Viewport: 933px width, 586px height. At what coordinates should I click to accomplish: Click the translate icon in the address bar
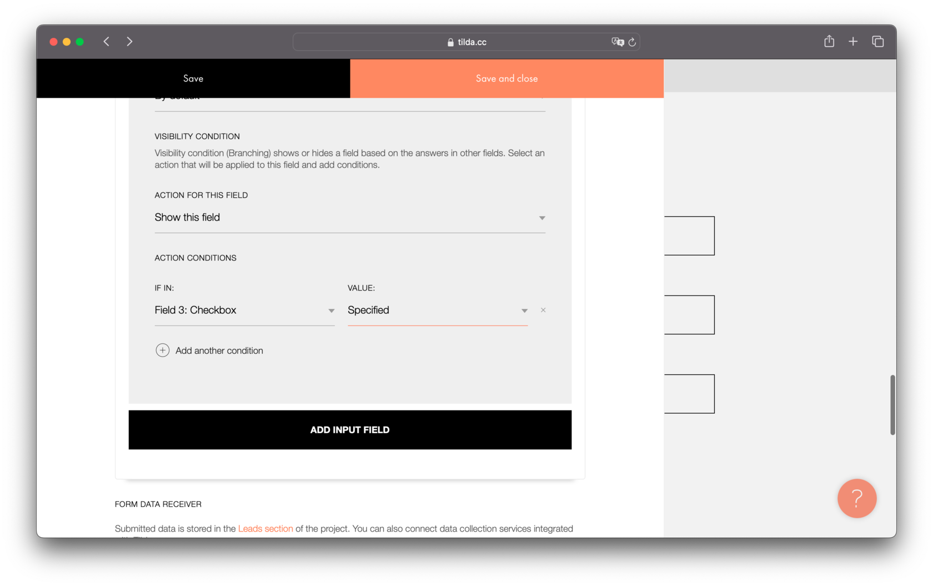pos(618,42)
